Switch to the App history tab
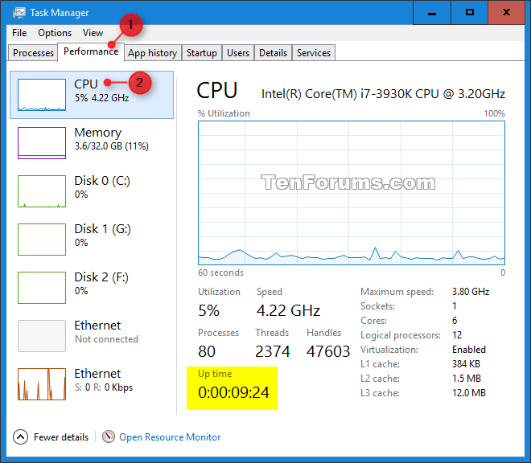Image resolution: width=531 pixels, height=463 pixels. click(x=152, y=53)
